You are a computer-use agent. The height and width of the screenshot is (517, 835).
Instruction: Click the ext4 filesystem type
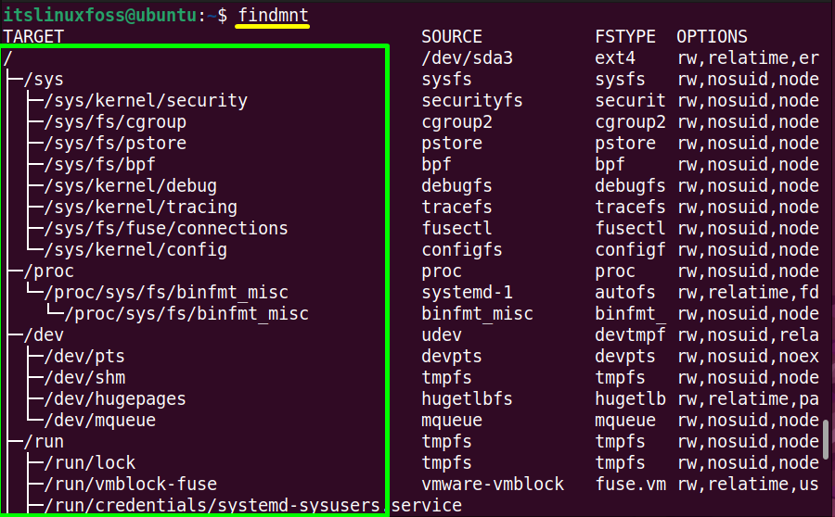[x=615, y=58]
